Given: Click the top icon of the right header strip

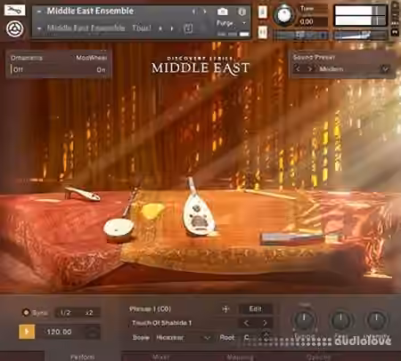Looking at the screenshot, I should click(395, 6).
